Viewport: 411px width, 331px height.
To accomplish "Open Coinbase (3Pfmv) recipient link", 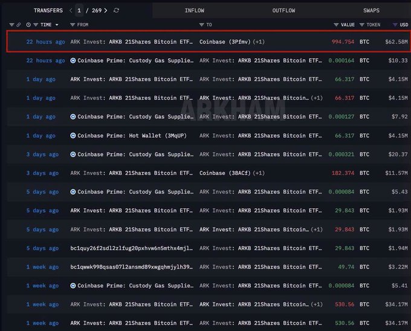I will click(x=225, y=42).
